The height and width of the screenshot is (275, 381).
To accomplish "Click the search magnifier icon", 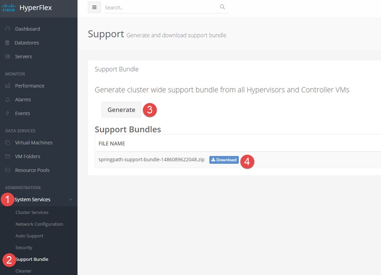I will [222, 7].
